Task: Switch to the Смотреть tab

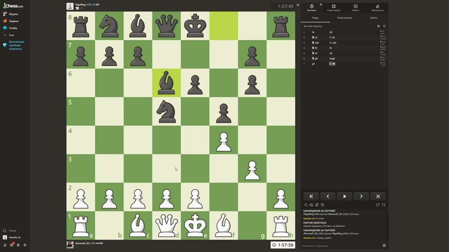Action: point(311,8)
